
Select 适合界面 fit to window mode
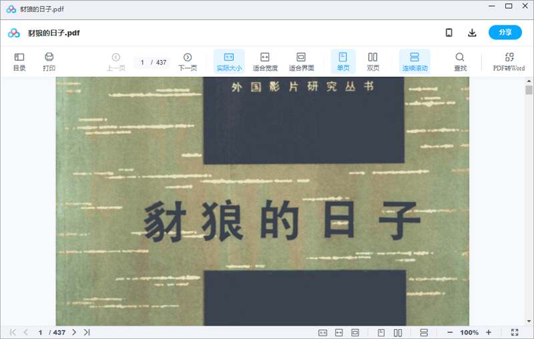tap(301, 61)
